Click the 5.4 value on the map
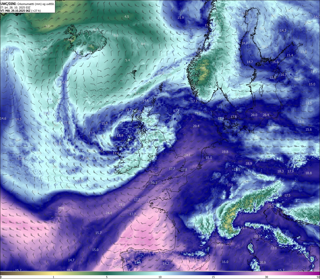Image resolution: width=320 pixels, height=279 pixels. pos(127,60)
